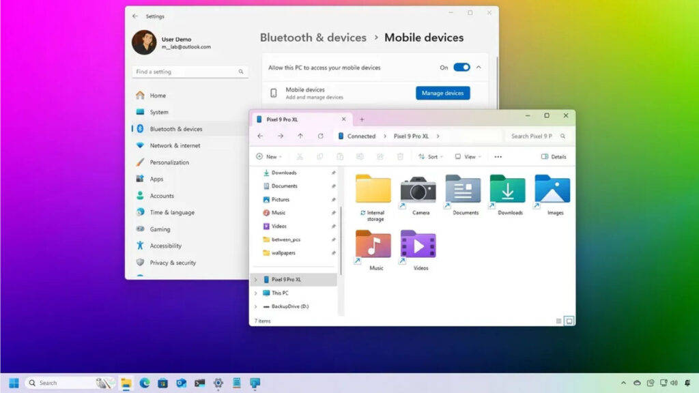The height and width of the screenshot is (393, 699).
Task: Switch to large icons view in status bar
Action: [569, 321]
